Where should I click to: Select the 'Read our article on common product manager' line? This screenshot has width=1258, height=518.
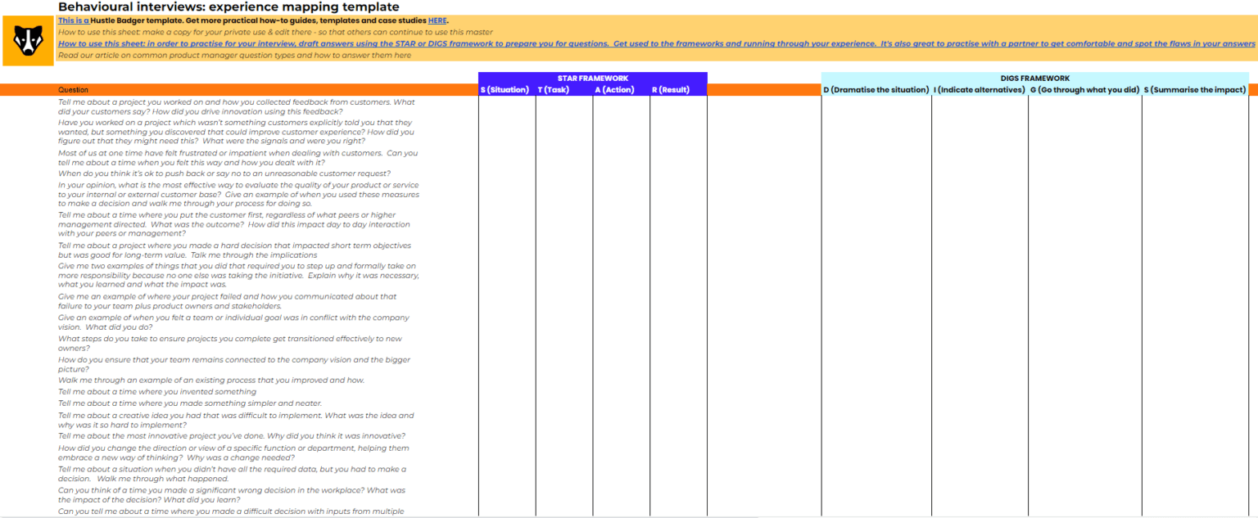coord(234,56)
